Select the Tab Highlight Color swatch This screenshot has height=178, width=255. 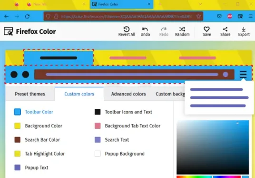[x=18, y=154]
